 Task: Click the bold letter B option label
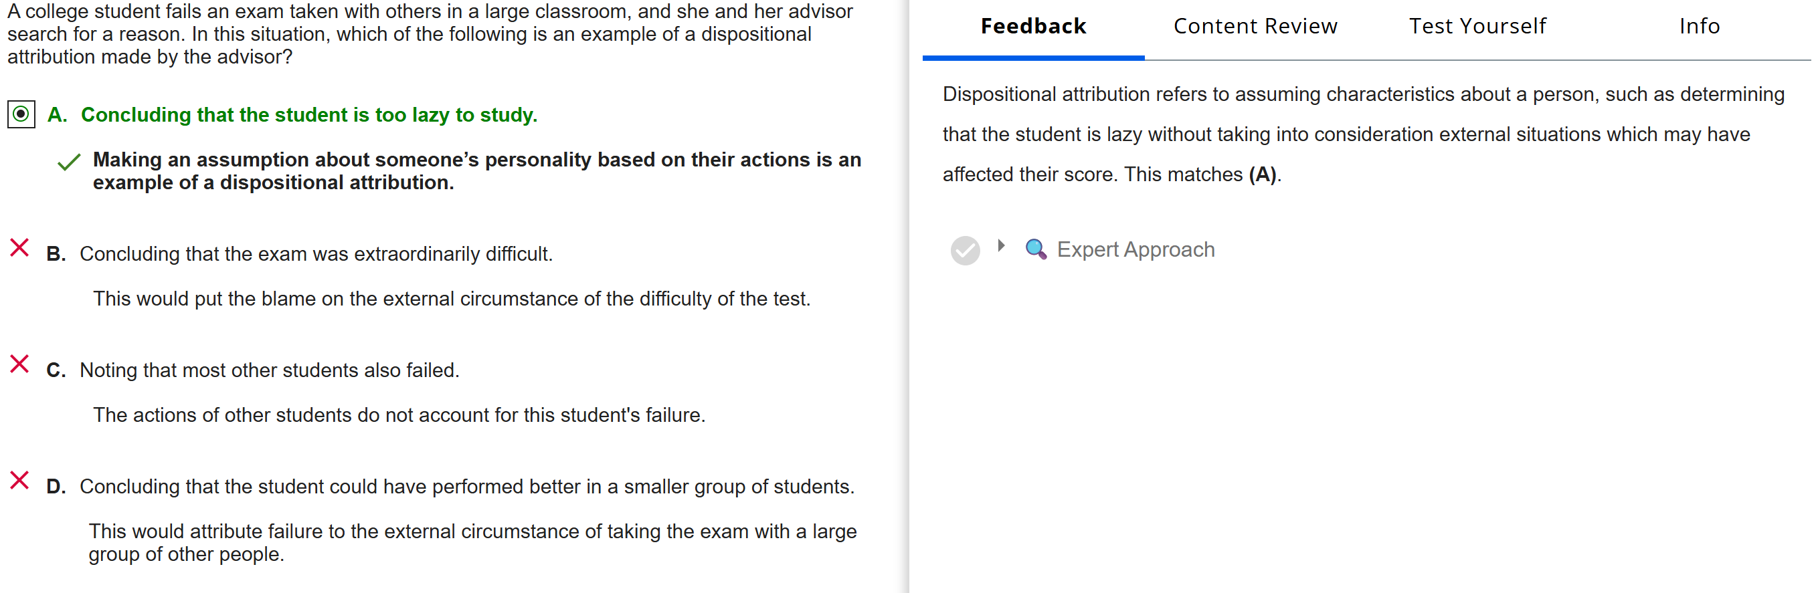[x=56, y=253]
